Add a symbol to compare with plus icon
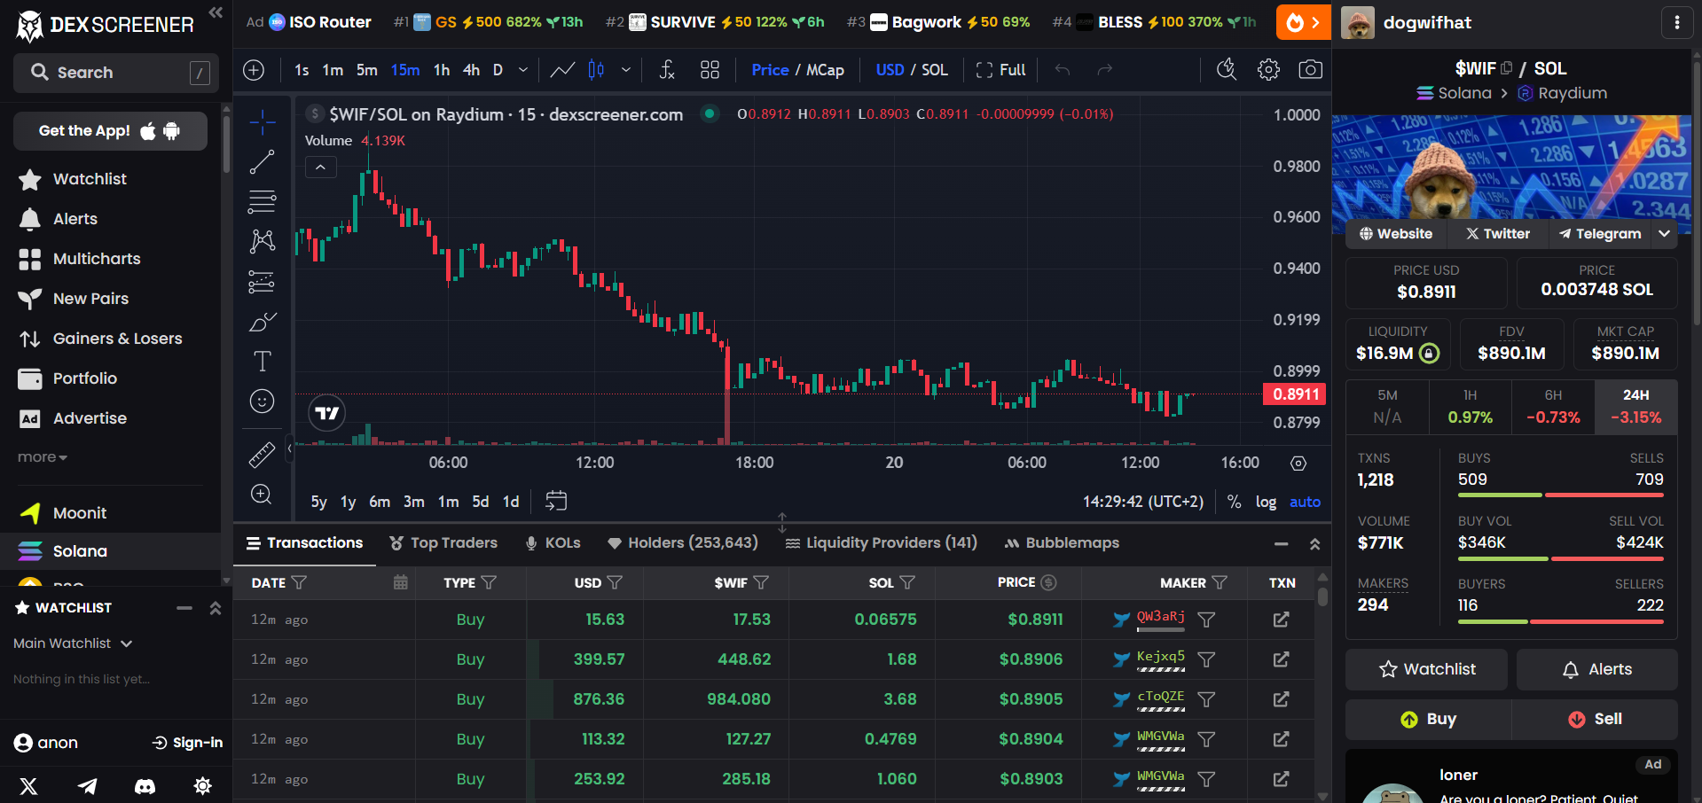 (254, 70)
